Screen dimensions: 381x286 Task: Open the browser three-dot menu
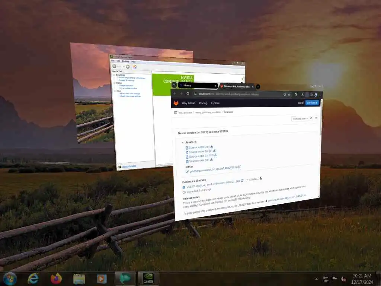pyautogui.click(x=320, y=95)
